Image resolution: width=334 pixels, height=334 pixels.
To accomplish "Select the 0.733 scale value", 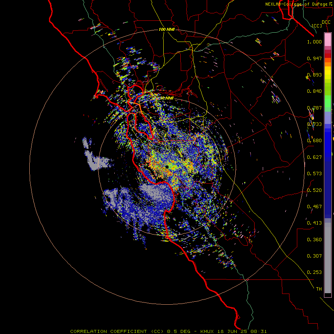I will coord(314,124).
